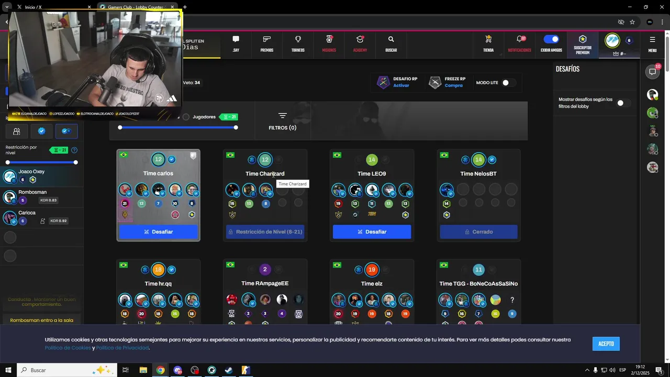The width and height of the screenshot is (670, 377).
Task: Click Restricción de Nivel button on Time Charizard
Action: pyautogui.click(x=265, y=231)
